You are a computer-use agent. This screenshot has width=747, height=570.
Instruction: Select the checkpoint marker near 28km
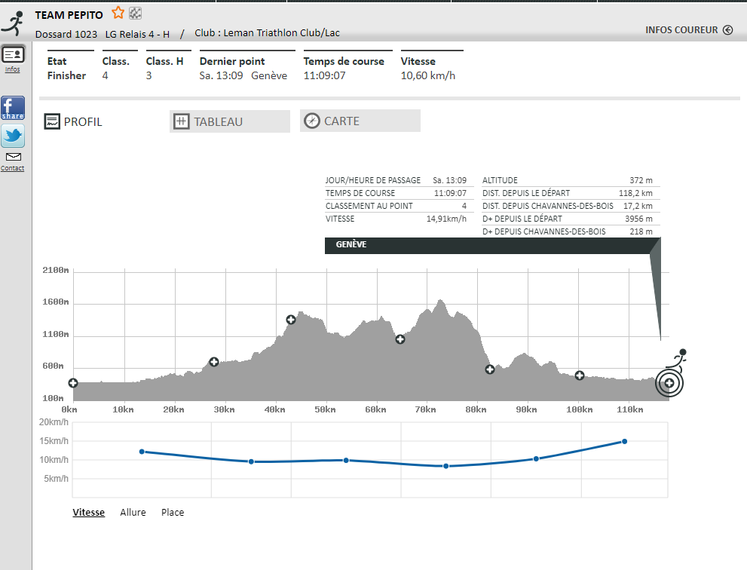(214, 363)
